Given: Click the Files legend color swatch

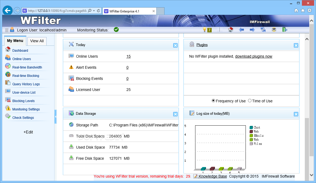Looking at the screenshot, I should click(x=251, y=144).
